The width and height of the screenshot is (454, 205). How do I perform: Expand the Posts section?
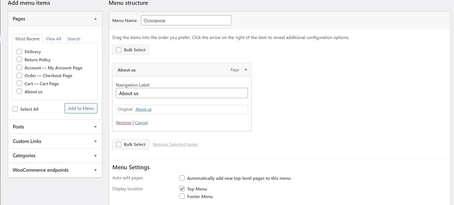click(x=95, y=127)
